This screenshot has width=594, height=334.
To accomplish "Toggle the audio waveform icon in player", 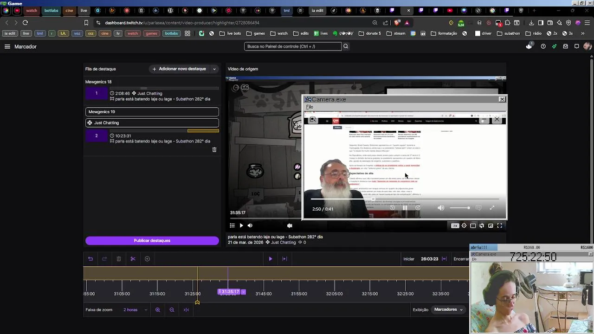I will (290, 225).
